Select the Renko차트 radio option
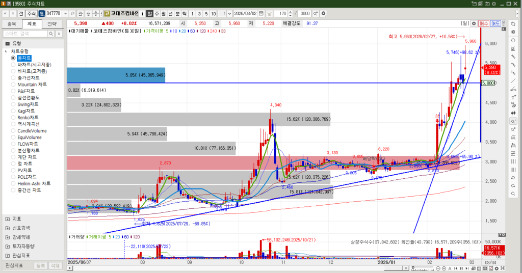 (13, 118)
